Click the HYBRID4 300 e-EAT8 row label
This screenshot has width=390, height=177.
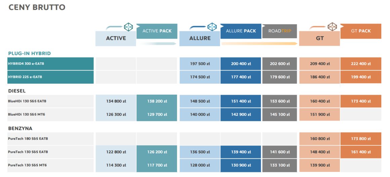tap(51, 64)
